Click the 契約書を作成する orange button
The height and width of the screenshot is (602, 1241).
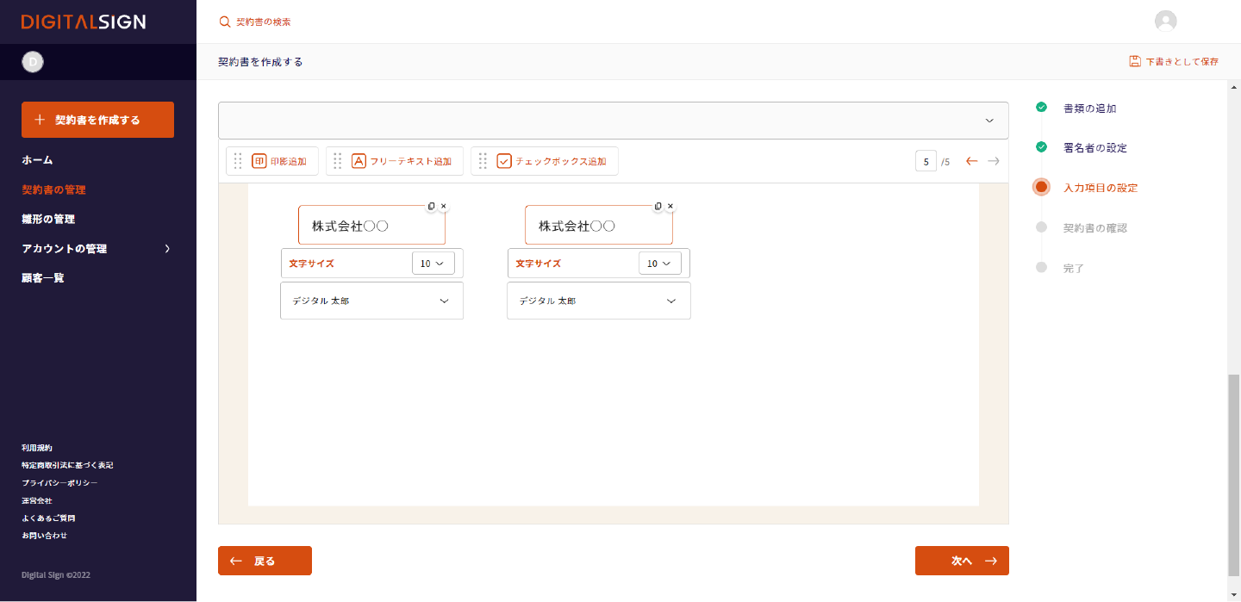click(97, 120)
